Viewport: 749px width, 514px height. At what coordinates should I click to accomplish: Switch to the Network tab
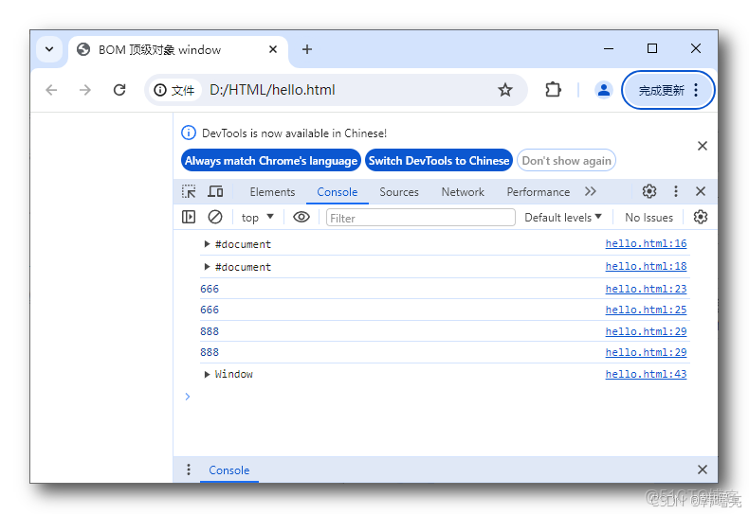click(463, 191)
